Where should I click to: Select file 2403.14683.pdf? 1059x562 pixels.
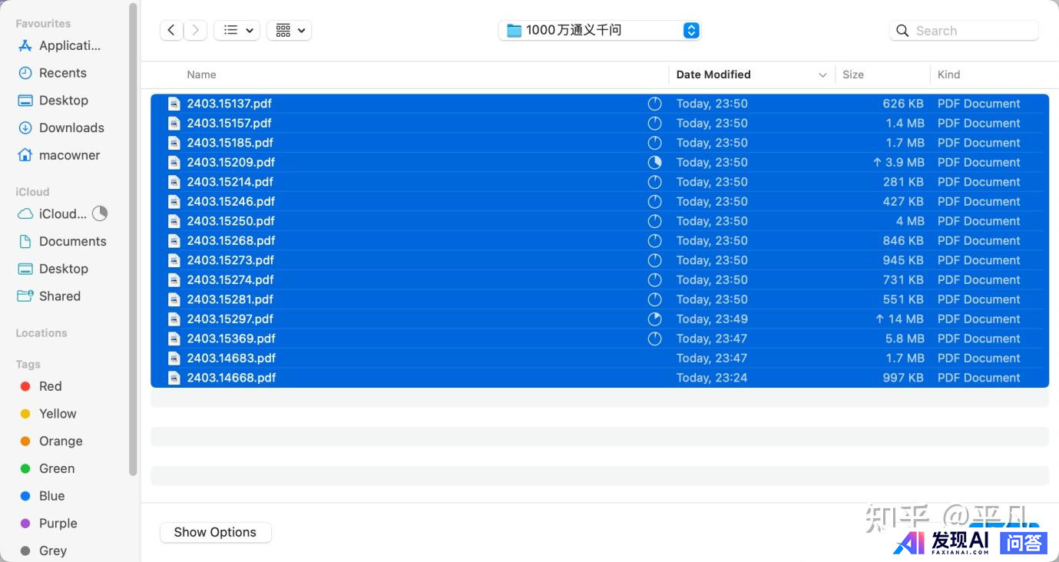click(x=600, y=358)
